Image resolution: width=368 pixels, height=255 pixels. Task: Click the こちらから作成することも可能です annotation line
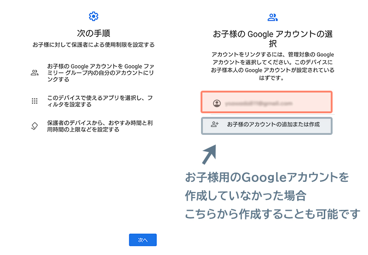[272, 214]
